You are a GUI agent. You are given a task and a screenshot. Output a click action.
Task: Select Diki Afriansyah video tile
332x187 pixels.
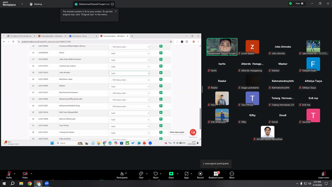[222, 115]
